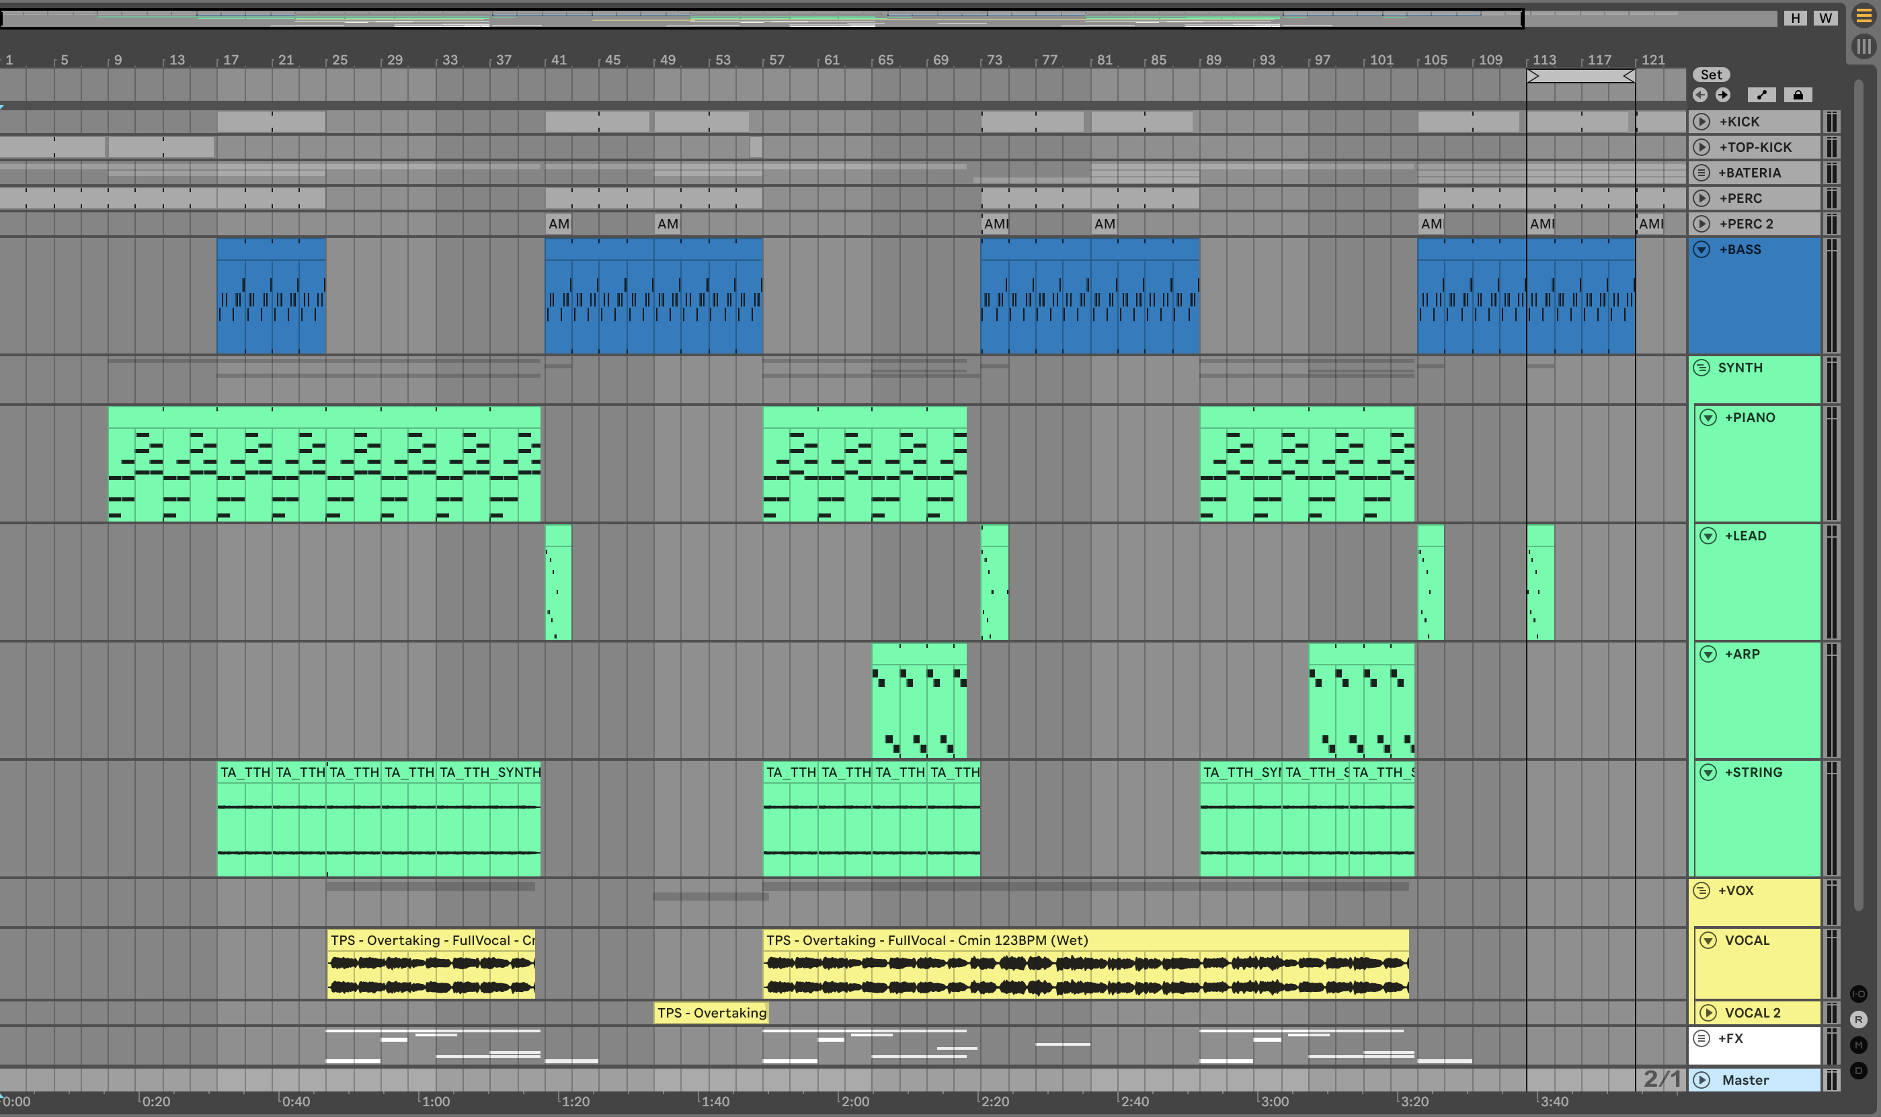Screen dimensions: 1881x1117
Task: Jump to previous locator arrow
Action: (1699, 95)
